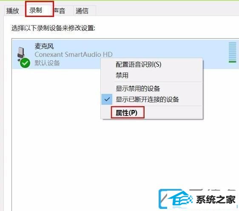Switch to the 播放 tab
239x211 pixels.
(12, 11)
